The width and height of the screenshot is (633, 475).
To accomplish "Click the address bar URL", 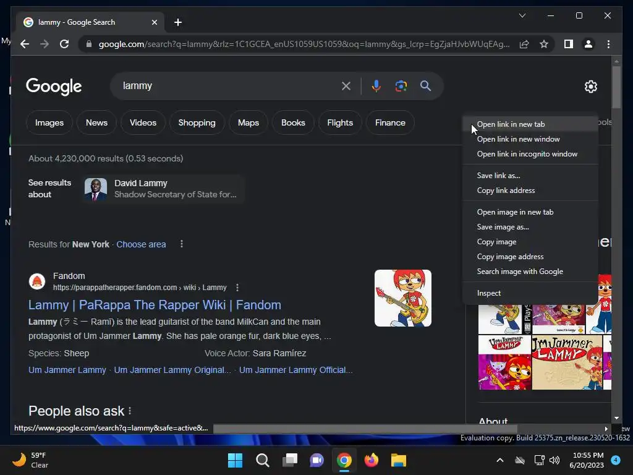I will point(304,44).
